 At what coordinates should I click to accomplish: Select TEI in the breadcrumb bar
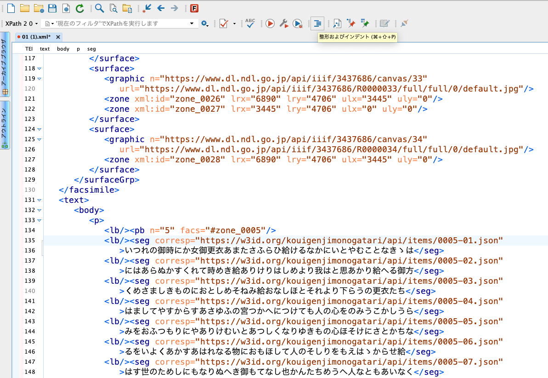point(29,49)
